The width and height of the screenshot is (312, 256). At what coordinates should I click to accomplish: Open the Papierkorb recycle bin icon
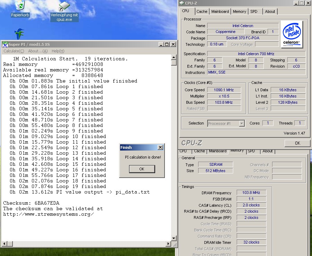click(20, 9)
